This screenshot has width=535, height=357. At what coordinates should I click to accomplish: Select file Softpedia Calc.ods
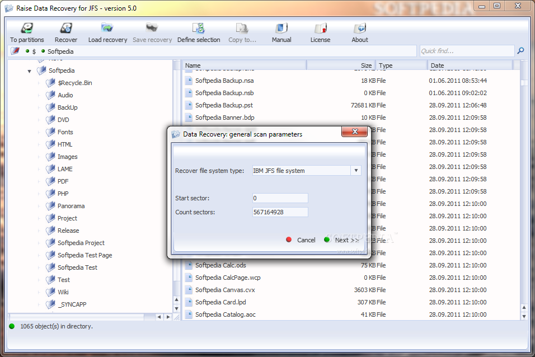(x=220, y=265)
